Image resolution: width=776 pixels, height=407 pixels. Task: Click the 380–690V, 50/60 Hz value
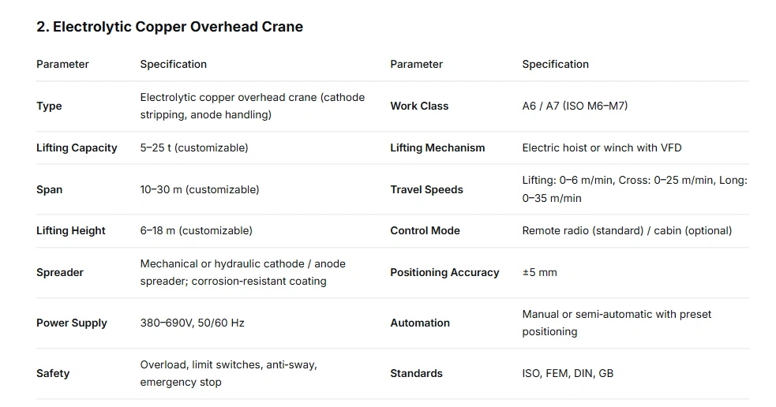click(x=193, y=323)
